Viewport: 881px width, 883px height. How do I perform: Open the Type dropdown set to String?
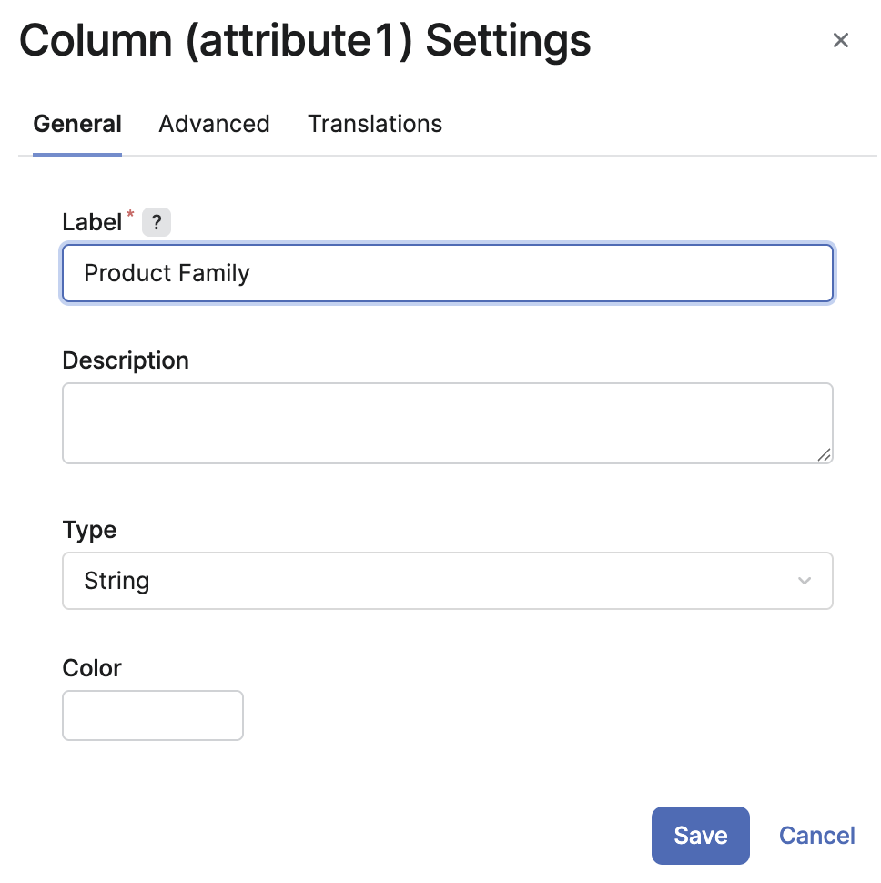[447, 581]
